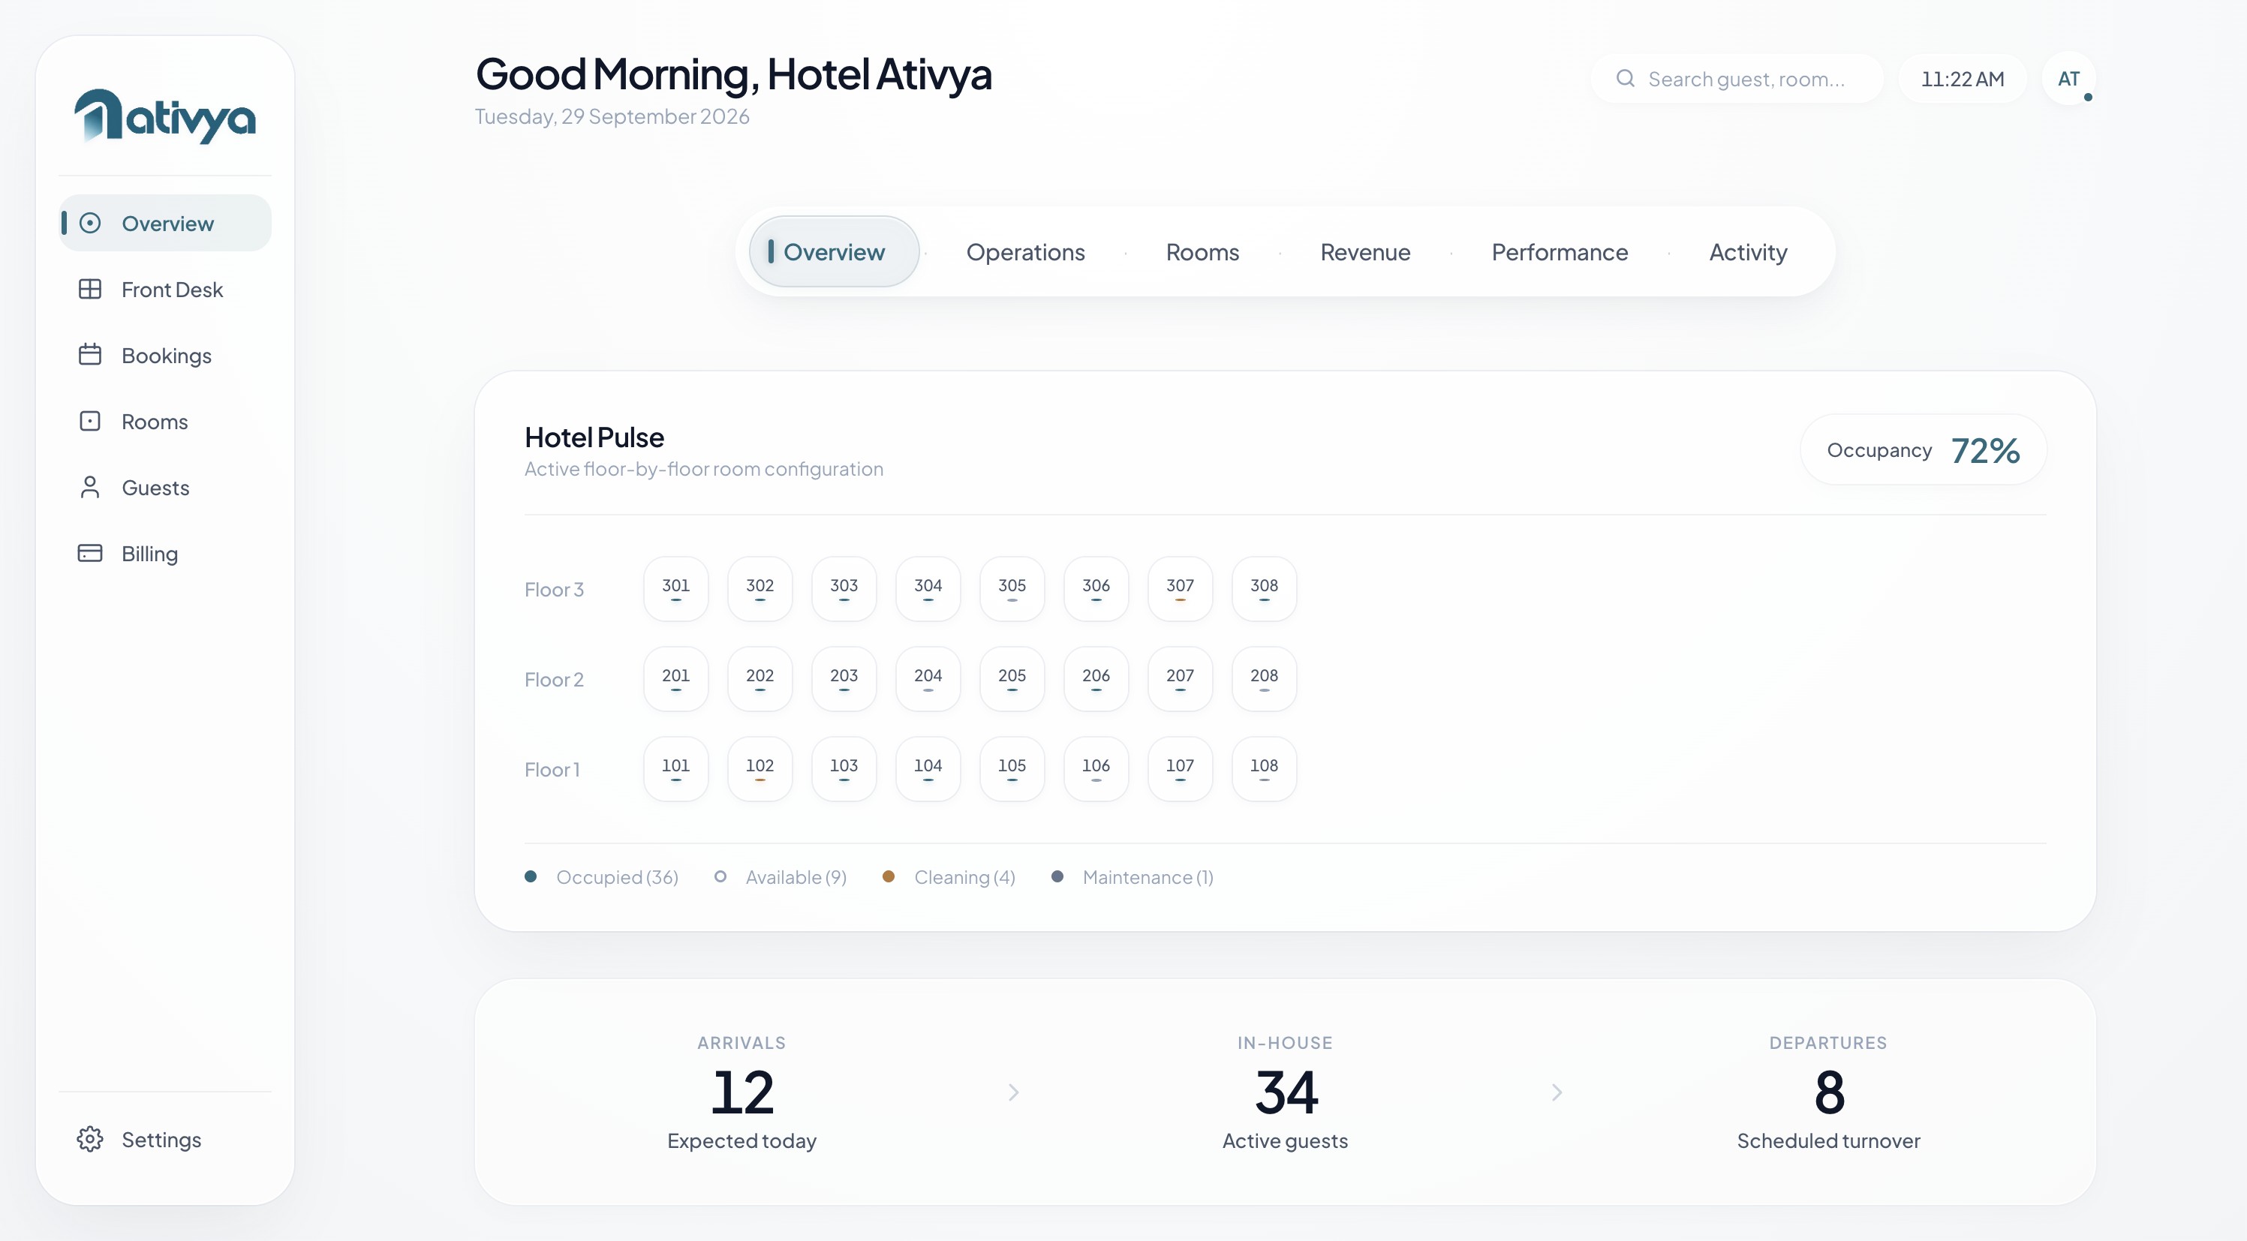Click the Arrivals 12 stat
Viewport: 2247px width, 1241px height.
click(741, 1092)
